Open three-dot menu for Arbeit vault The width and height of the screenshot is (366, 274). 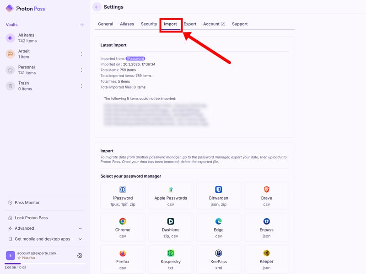coord(81,54)
